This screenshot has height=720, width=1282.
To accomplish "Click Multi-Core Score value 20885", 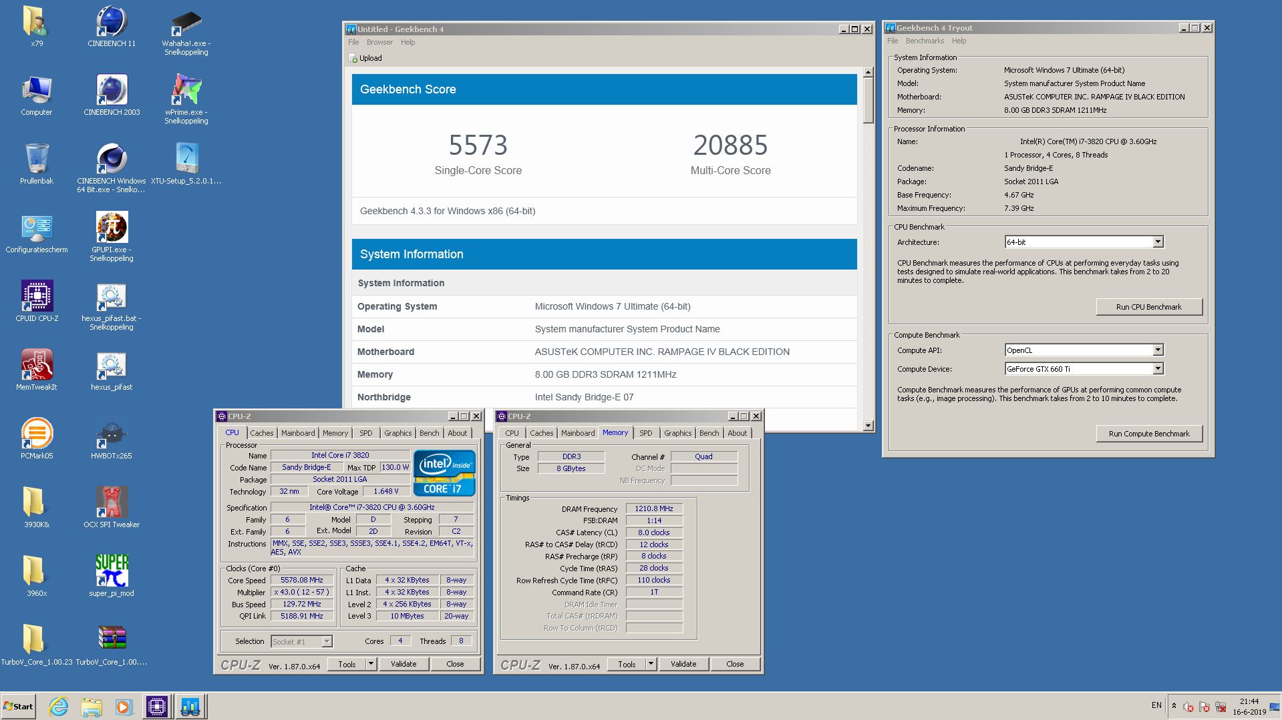I will tap(730, 145).
